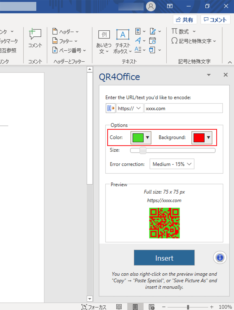
Task: Open the user account profile icon
Action: click(151, 6)
